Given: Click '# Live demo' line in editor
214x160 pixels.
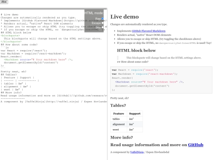Looking at the screenshot, I should coord(10,15).
